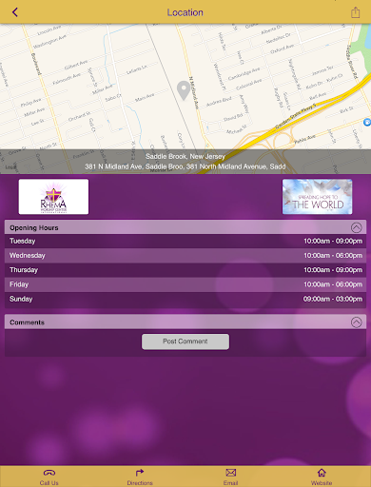Screen dimensions: 371x487
Task: Select the Friday hours row
Action: tap(185, 284)
